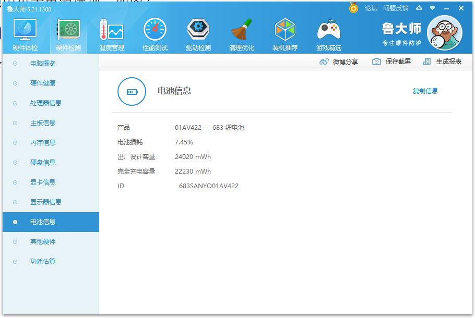
Task: Click 保存截屏 screenshot button
Action: pos(391,62)
